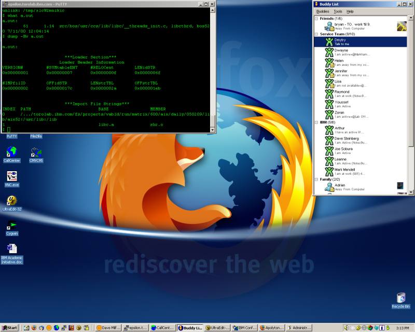Open the CMVC95 desktop shortcut
The width and height of the screenshot is (415, 332).
coord(36,152)
